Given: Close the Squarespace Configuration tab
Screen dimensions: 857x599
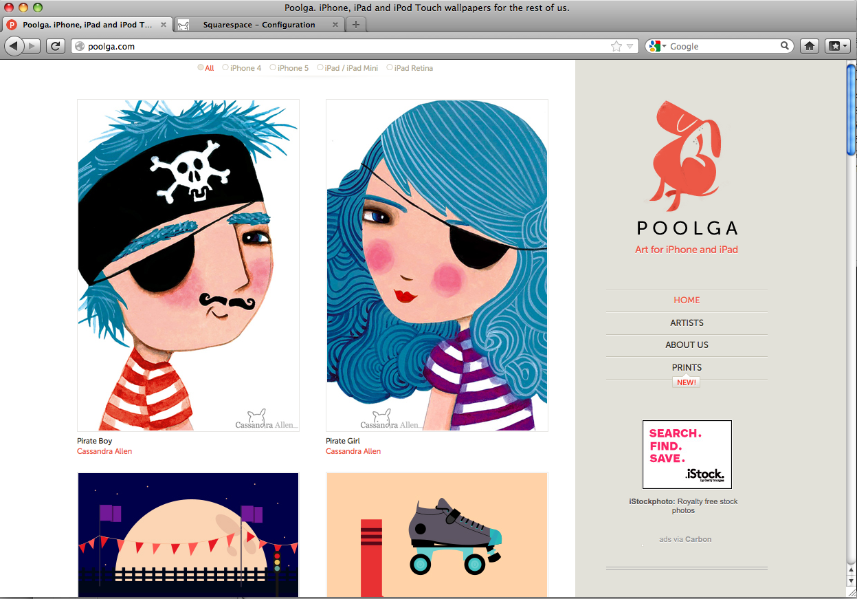Looking at the screenshot, I should coord(335,25).
